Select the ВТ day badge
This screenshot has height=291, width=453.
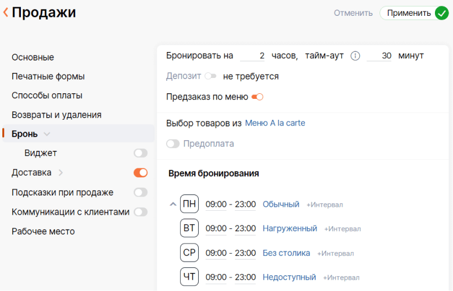[x=189, y=228]
